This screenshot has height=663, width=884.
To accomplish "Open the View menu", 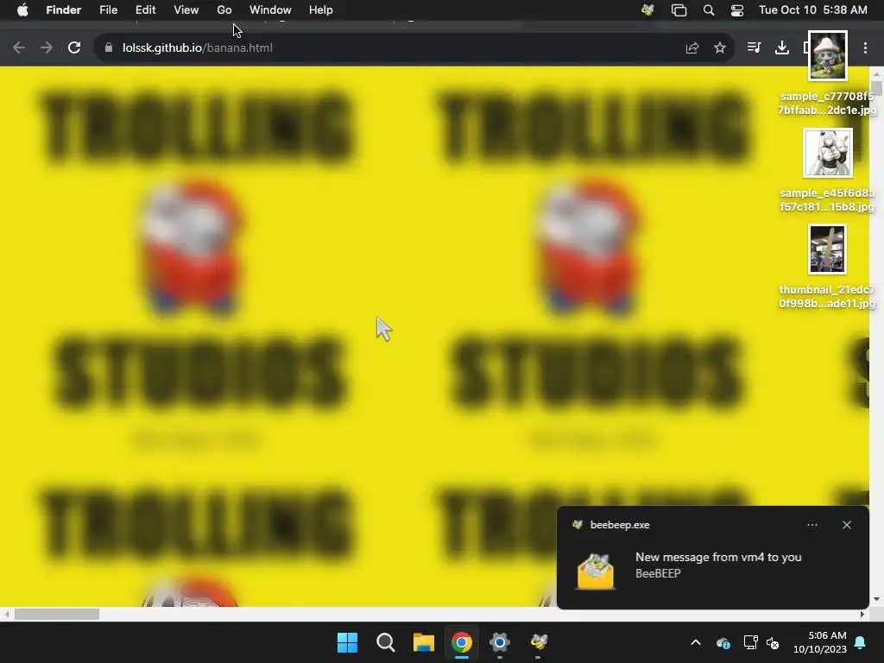I will [x=186, y=10].
